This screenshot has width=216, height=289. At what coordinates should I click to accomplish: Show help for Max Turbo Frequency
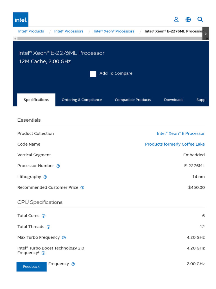click(x=64, y=238)
